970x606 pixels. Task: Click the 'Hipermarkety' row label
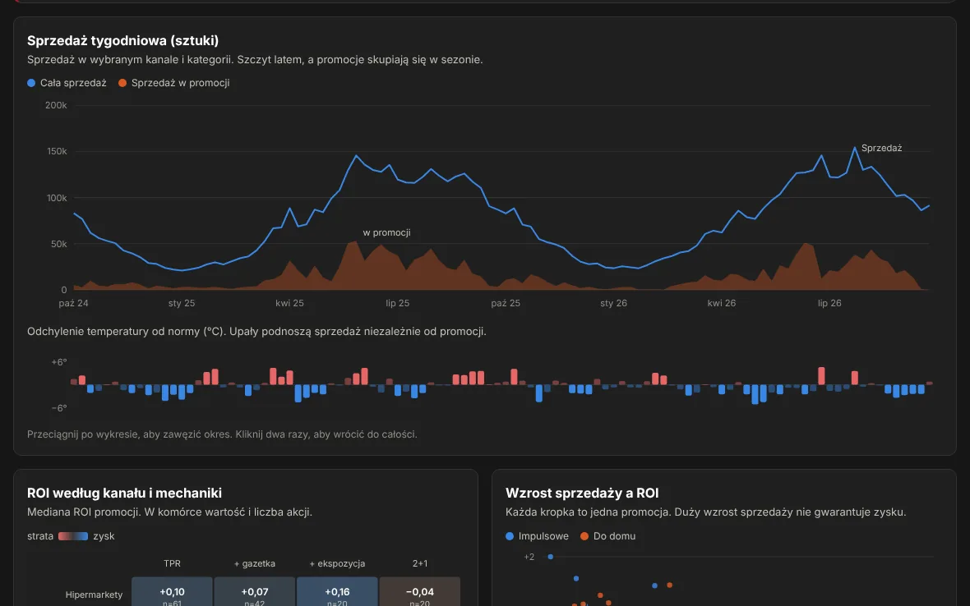(94, 595)
